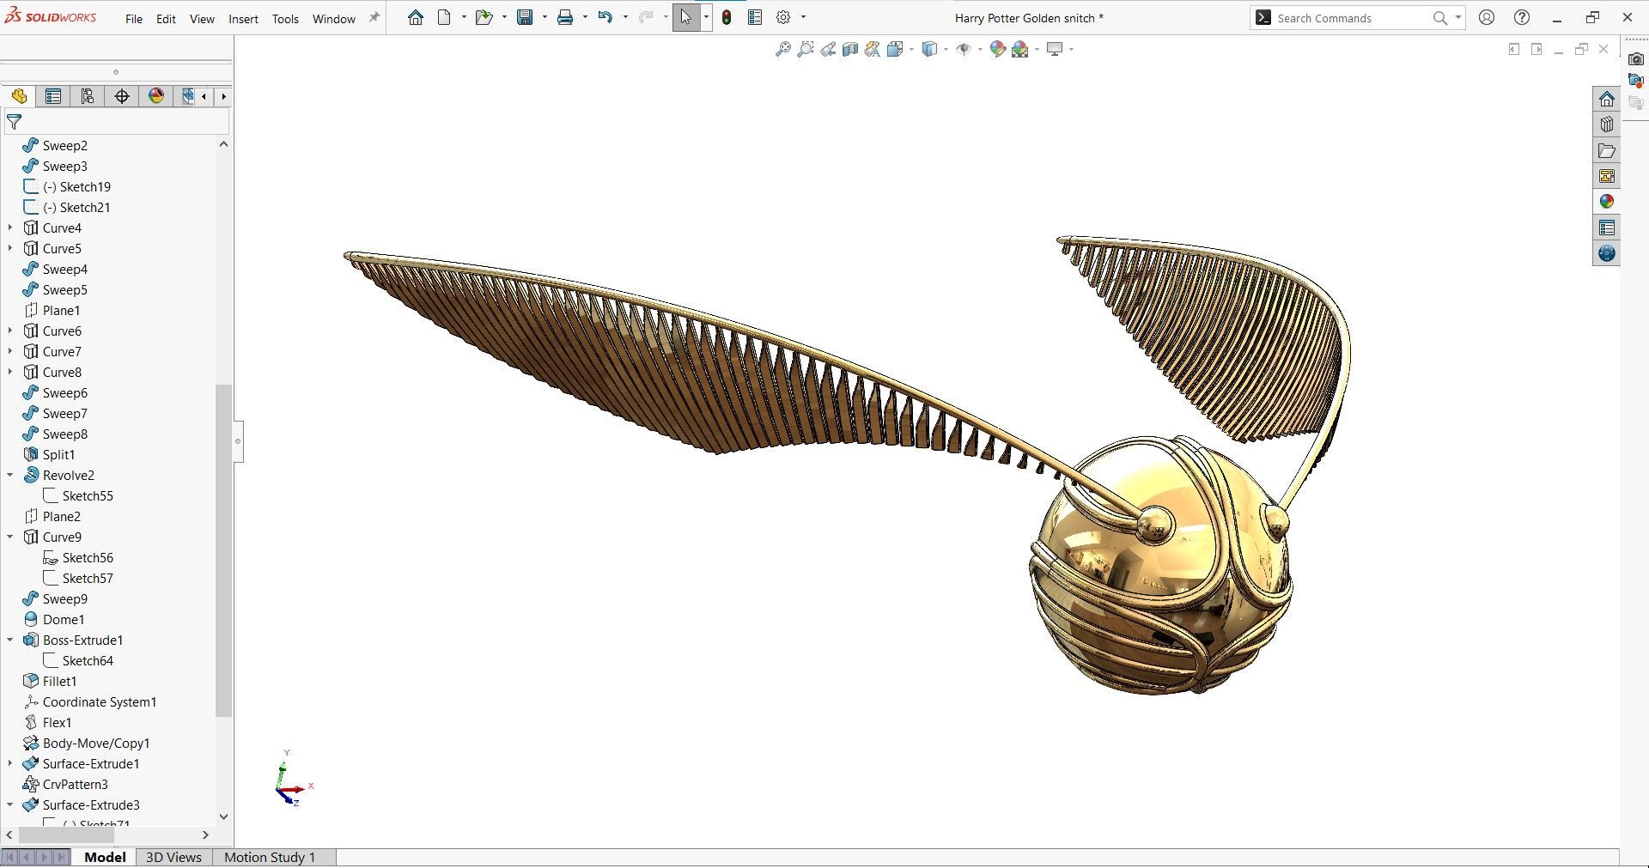Viewport: 1649px width, 868px height.
Task: Open the Undo history dropdown arrow
Action: click(x=625, y=17)
